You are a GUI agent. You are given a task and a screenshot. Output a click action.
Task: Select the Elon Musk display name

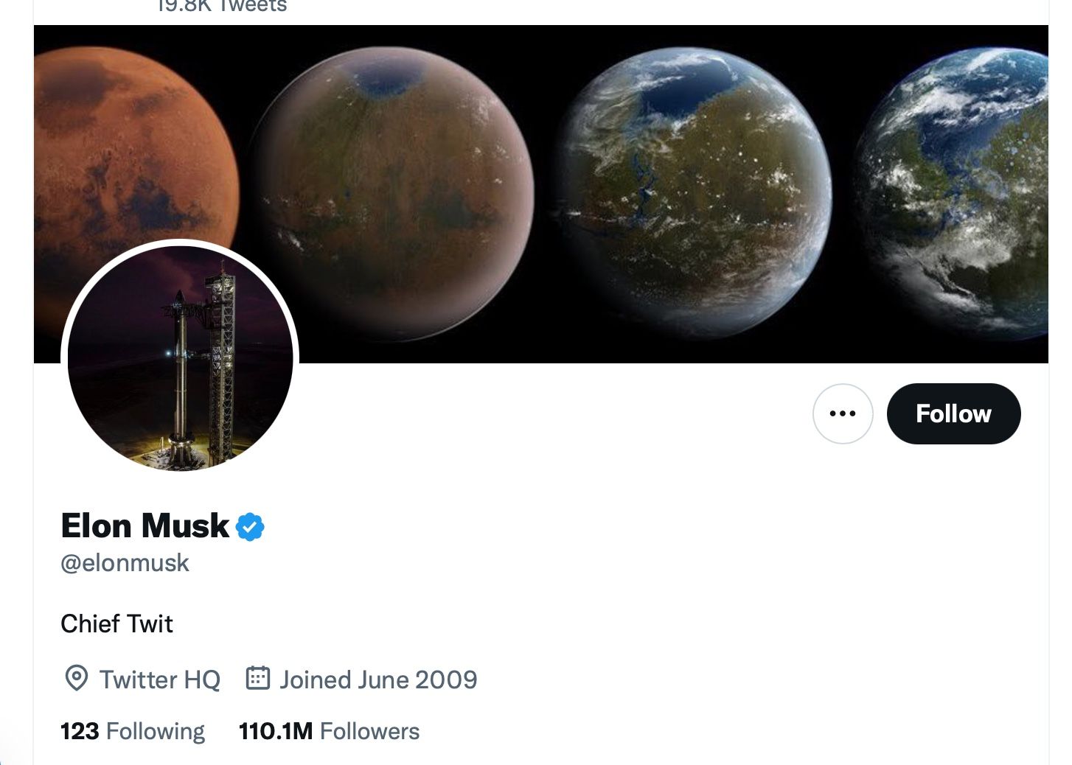145,525
